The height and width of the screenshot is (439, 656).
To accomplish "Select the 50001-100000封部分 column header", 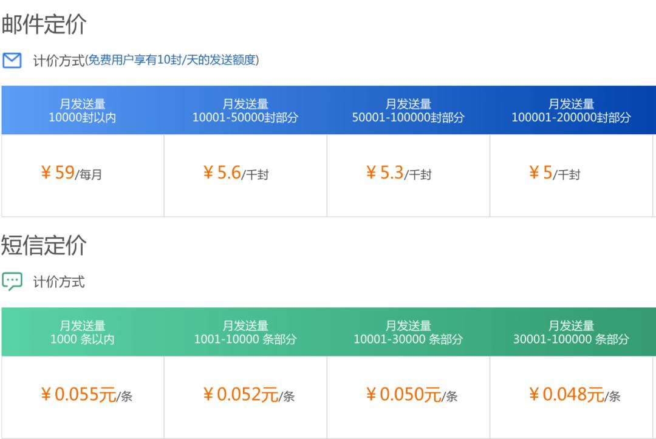I will (x=408, y=110).
